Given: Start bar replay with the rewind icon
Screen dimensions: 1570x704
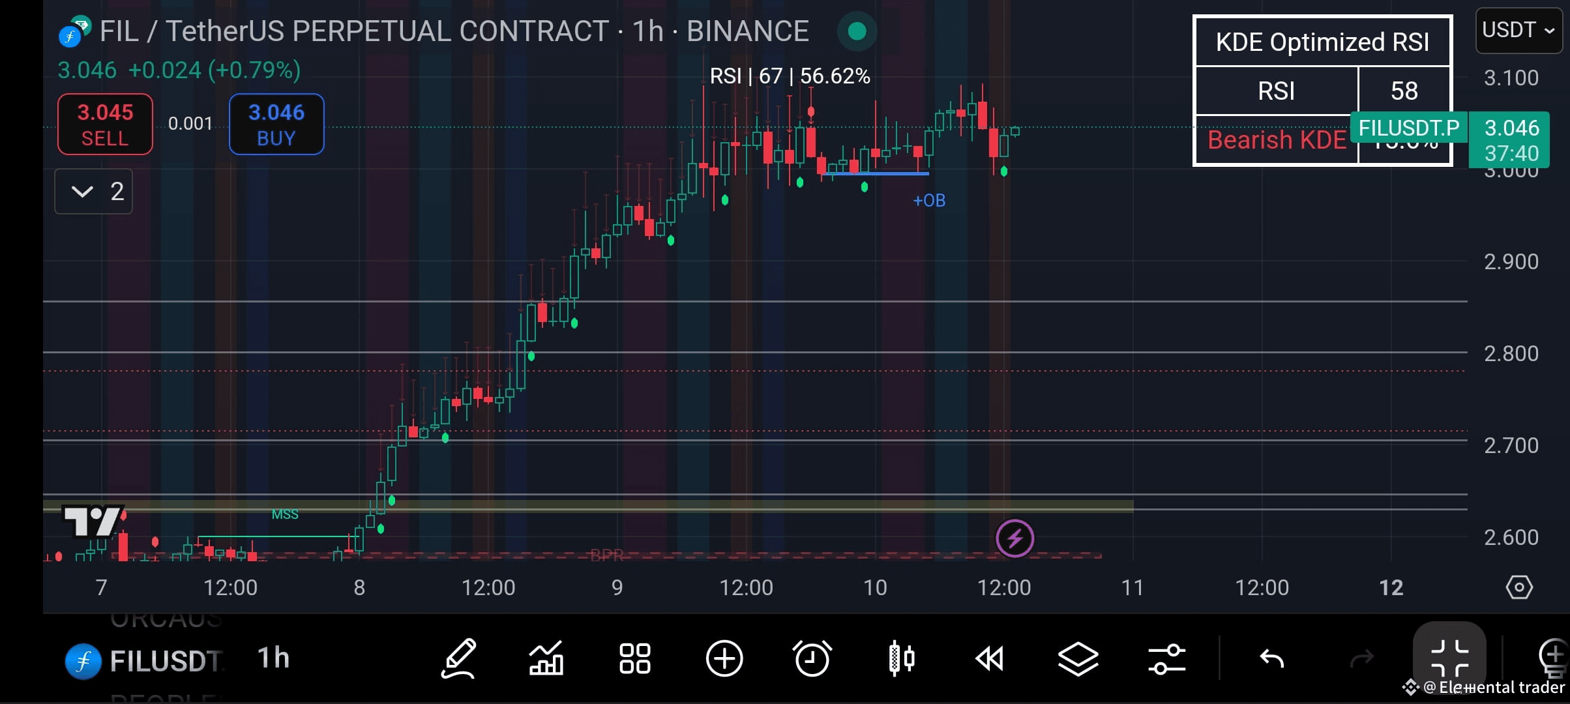Looking at the screenshot, I should click(x=989, y=659).
